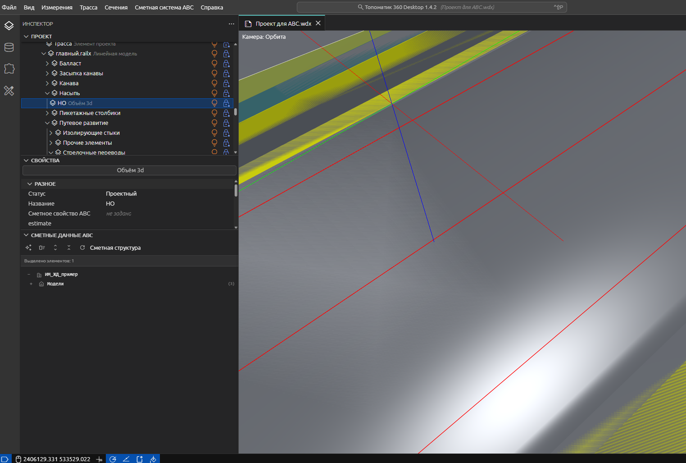Expand the Пикетажные столбики tree node
This screenshot has width=686, height=463.
(47, 113)
